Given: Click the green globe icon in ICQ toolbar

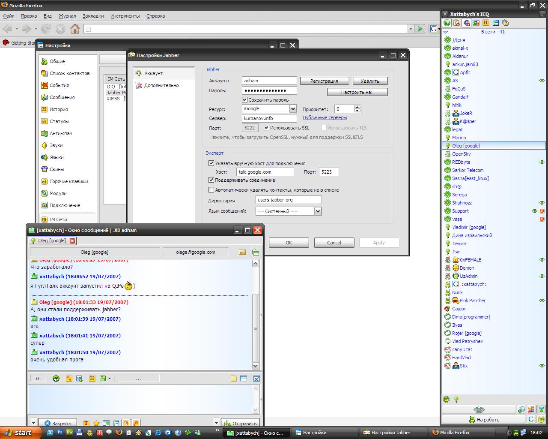Looking at the screenshot, I should (447, 23).
